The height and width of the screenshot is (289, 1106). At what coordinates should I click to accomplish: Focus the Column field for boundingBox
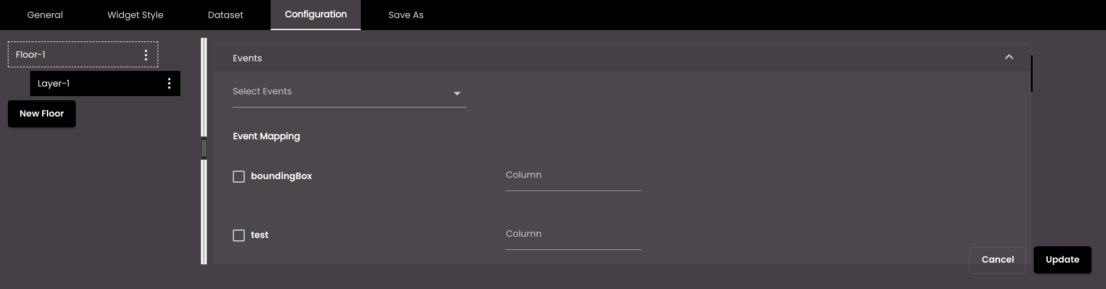(x=573, y=177)
